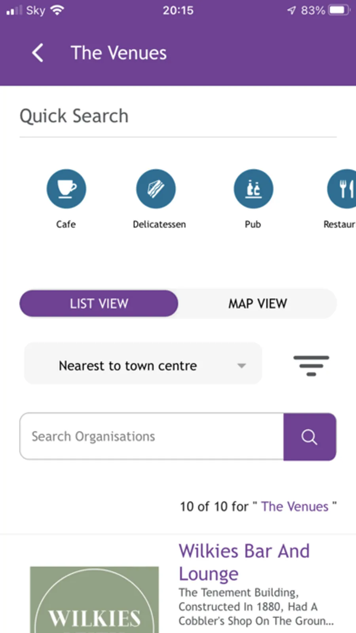Switch to LIST VIEW

99,303
